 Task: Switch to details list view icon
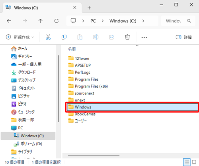point(187,162)
